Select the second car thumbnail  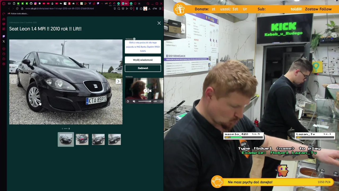coord(82,139)
